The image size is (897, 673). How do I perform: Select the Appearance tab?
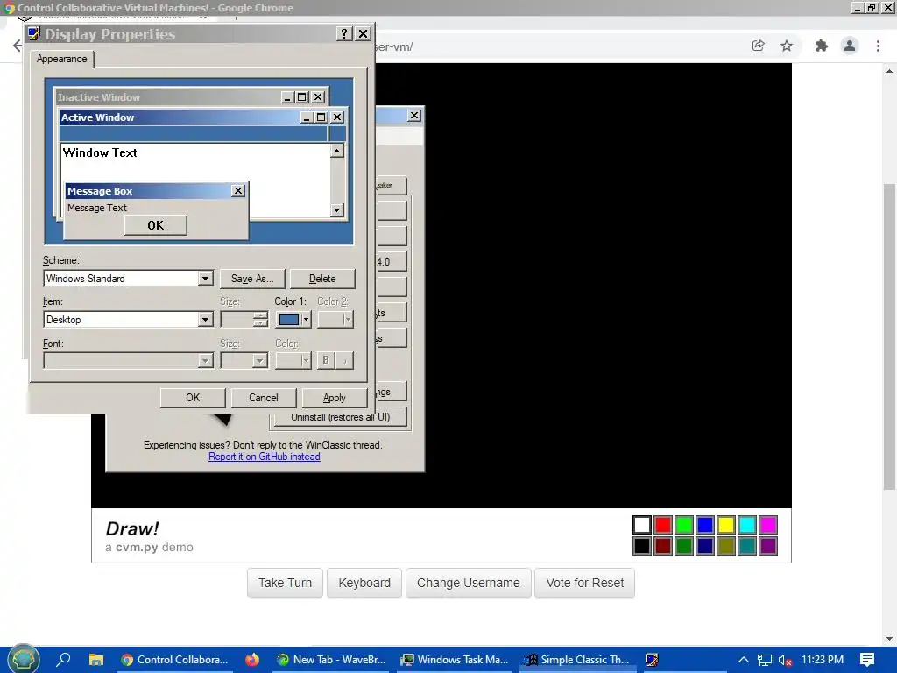coord(62,59)
